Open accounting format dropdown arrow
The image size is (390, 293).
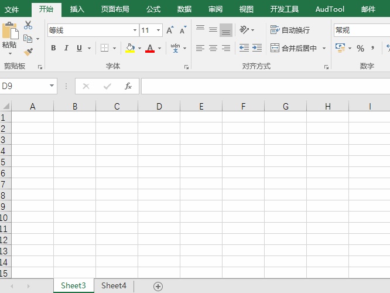(350, 48)
